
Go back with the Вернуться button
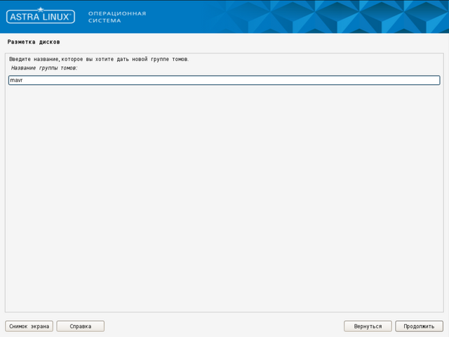[x=368, y=326]
